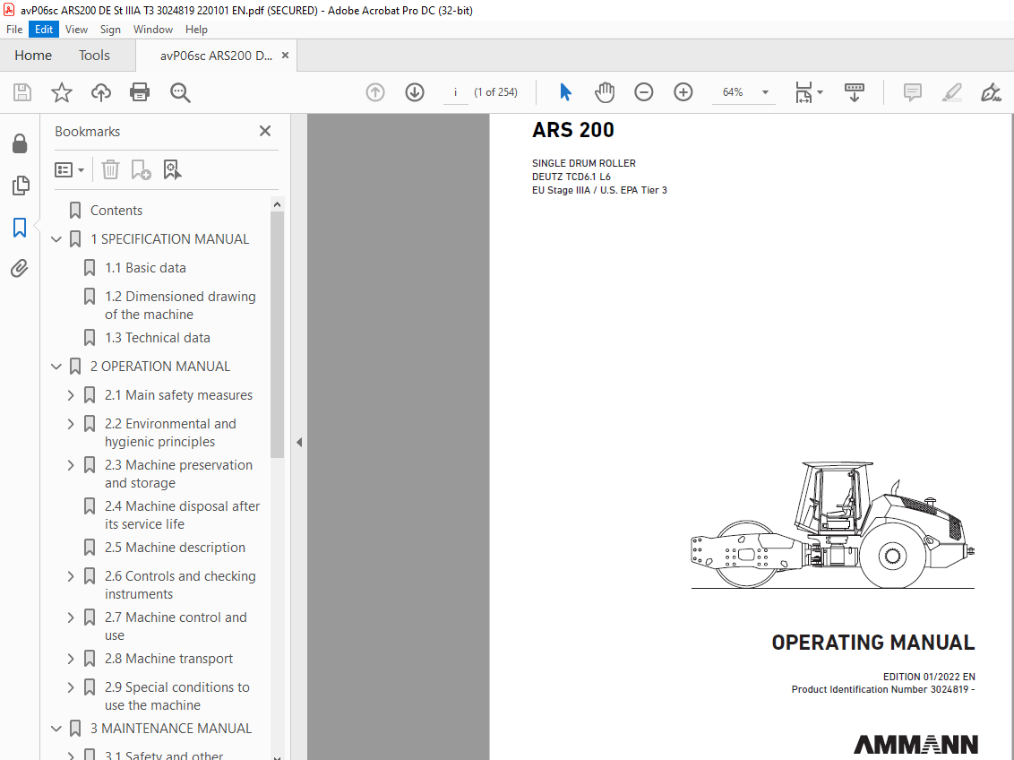Expand 2.7 Machine control and use
Screen dimensions: 1014x760
[71, 617]
